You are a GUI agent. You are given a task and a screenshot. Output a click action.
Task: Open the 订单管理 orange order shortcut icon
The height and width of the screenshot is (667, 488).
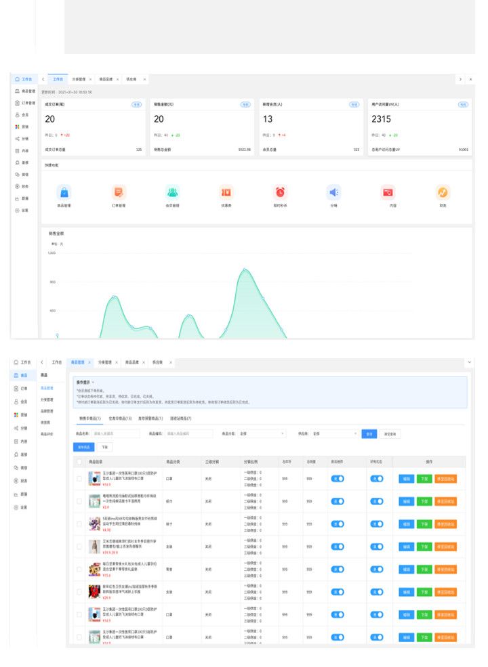[x=119, y=192]
